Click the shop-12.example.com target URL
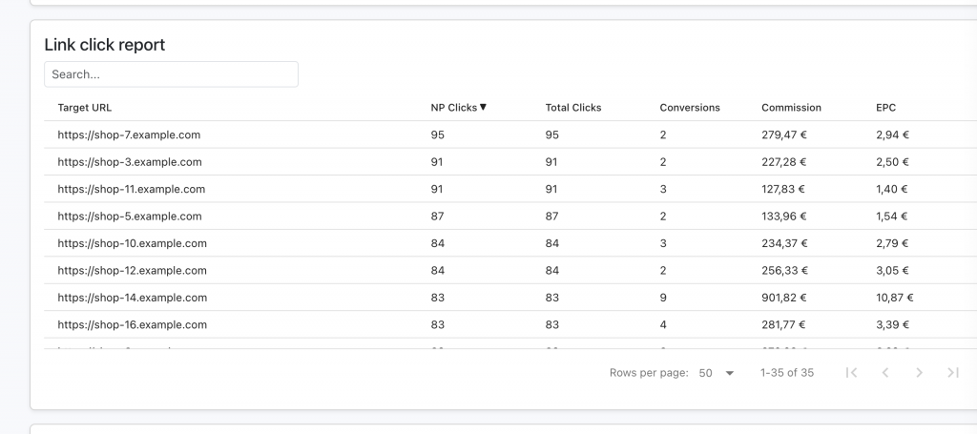 point(132,271)
